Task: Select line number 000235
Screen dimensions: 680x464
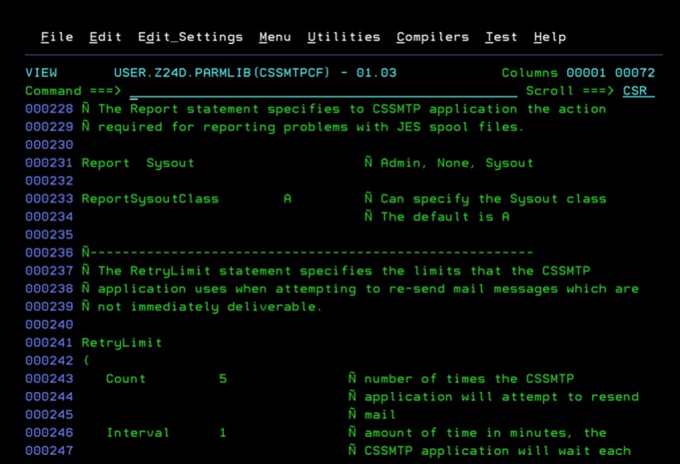Action: pyautogui.click(x=49, y=234)
